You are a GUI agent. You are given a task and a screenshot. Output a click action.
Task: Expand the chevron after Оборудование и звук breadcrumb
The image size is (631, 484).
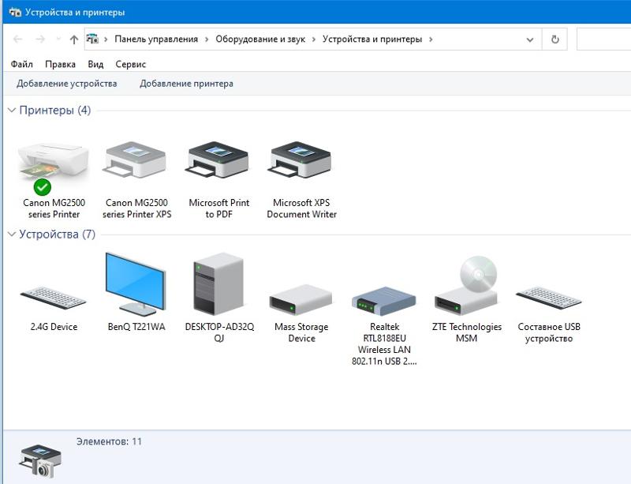313,39
